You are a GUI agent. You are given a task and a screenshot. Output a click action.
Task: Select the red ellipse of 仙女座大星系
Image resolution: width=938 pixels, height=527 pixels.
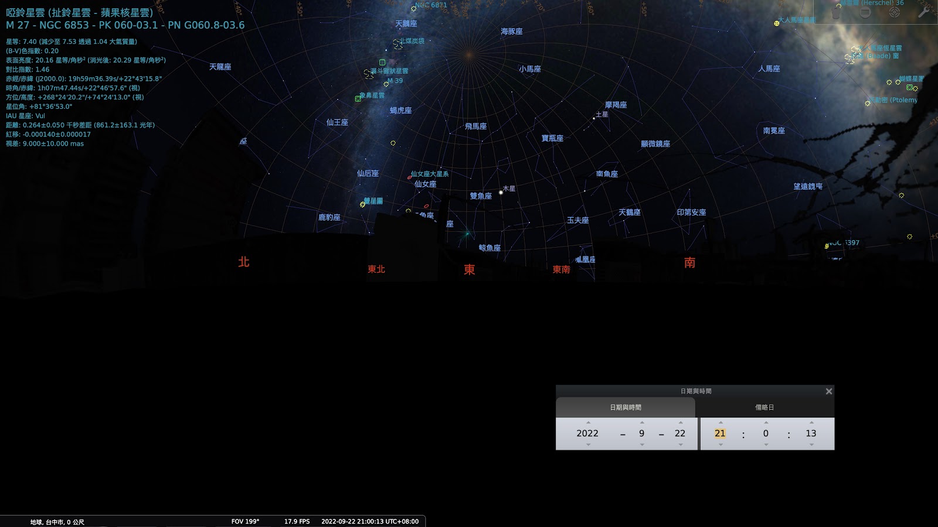point(409,177)
